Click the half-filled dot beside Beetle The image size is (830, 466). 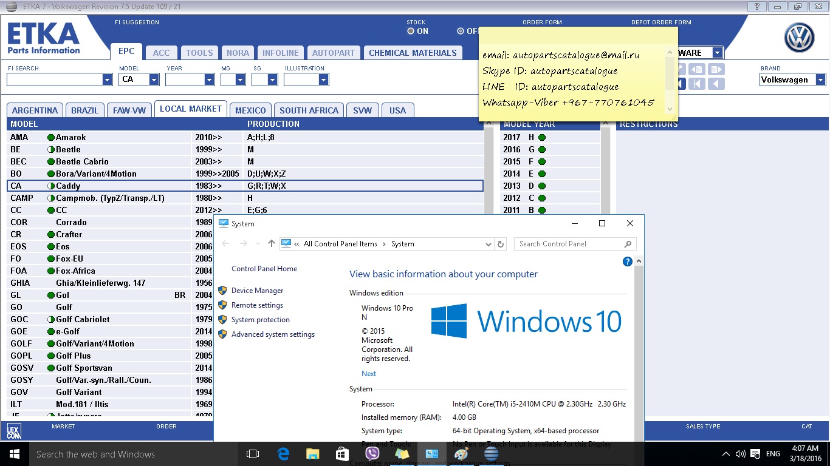click(x=51, y=150)
